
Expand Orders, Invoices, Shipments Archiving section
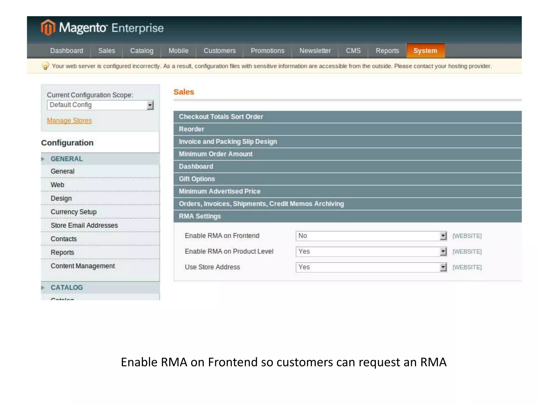click(348, 204)
